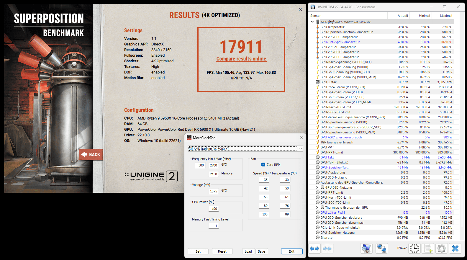Click the MoreClockTool title bar icon

coord(189,138)
